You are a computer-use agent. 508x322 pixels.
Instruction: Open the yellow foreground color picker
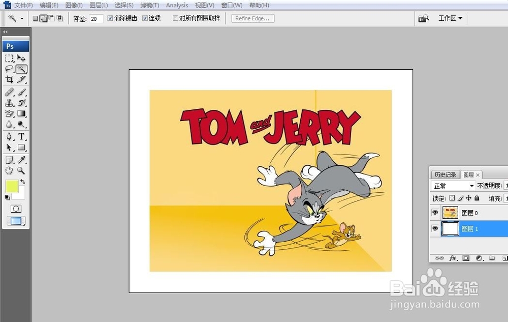click(12, 187)
